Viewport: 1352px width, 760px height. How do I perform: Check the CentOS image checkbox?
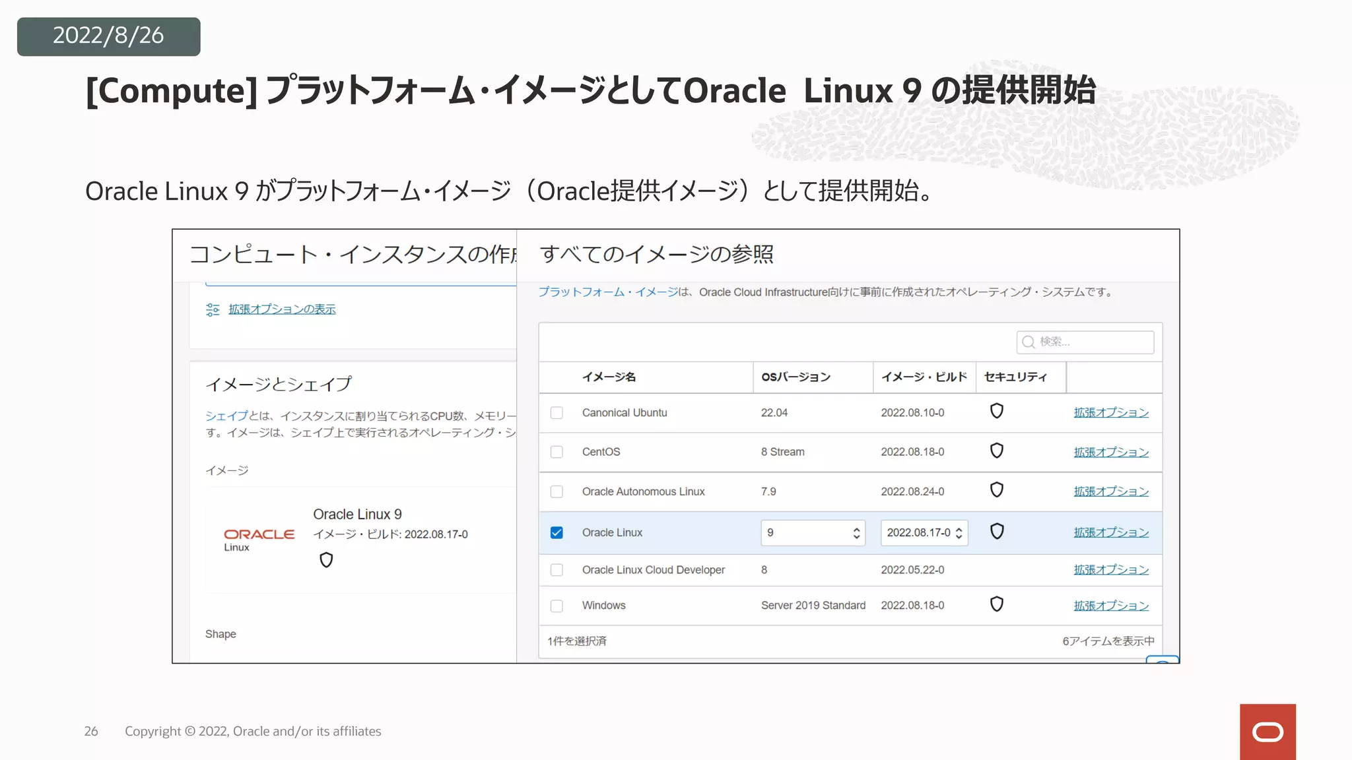pyautogui.click(x=557, y=452)
